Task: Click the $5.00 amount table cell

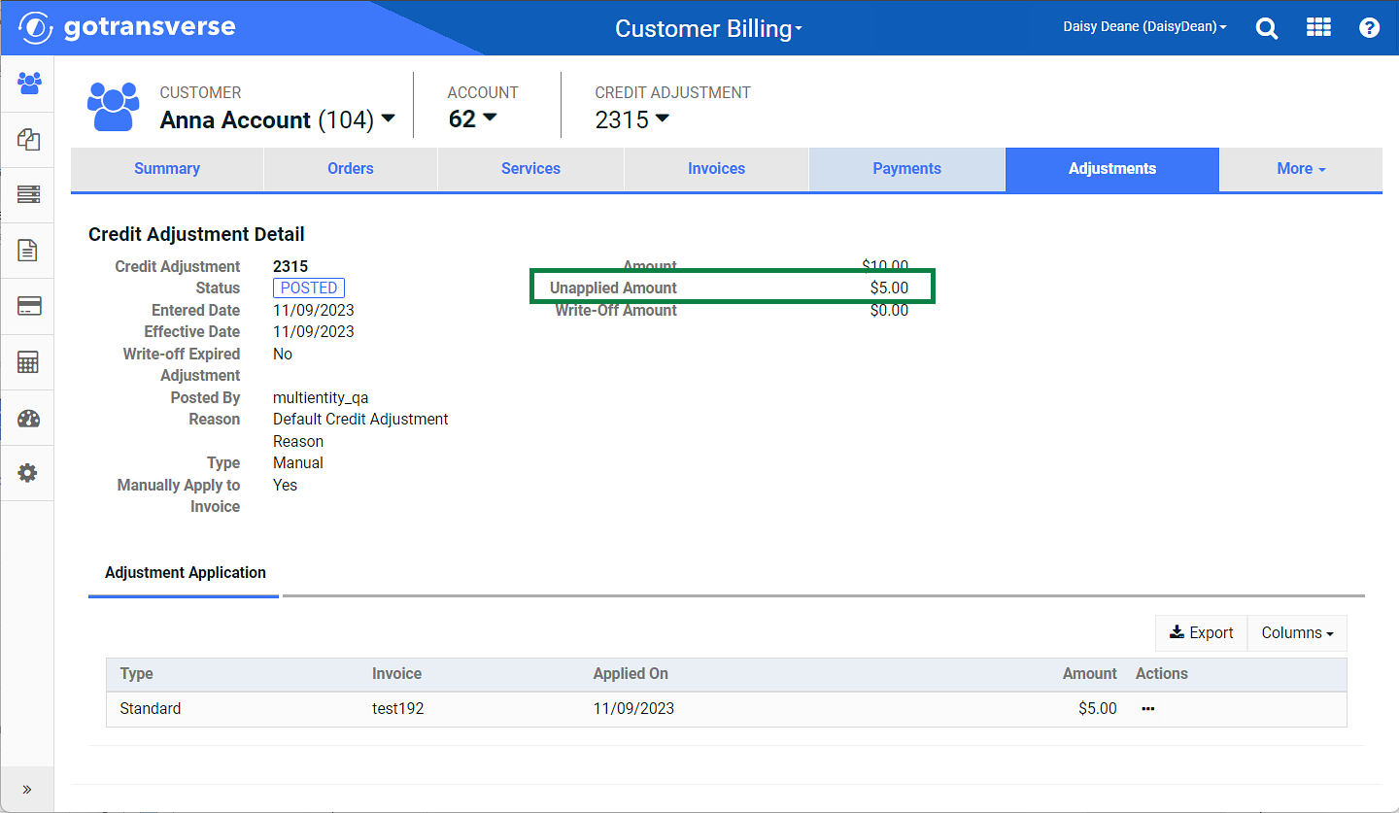Action: [1098, 709]
